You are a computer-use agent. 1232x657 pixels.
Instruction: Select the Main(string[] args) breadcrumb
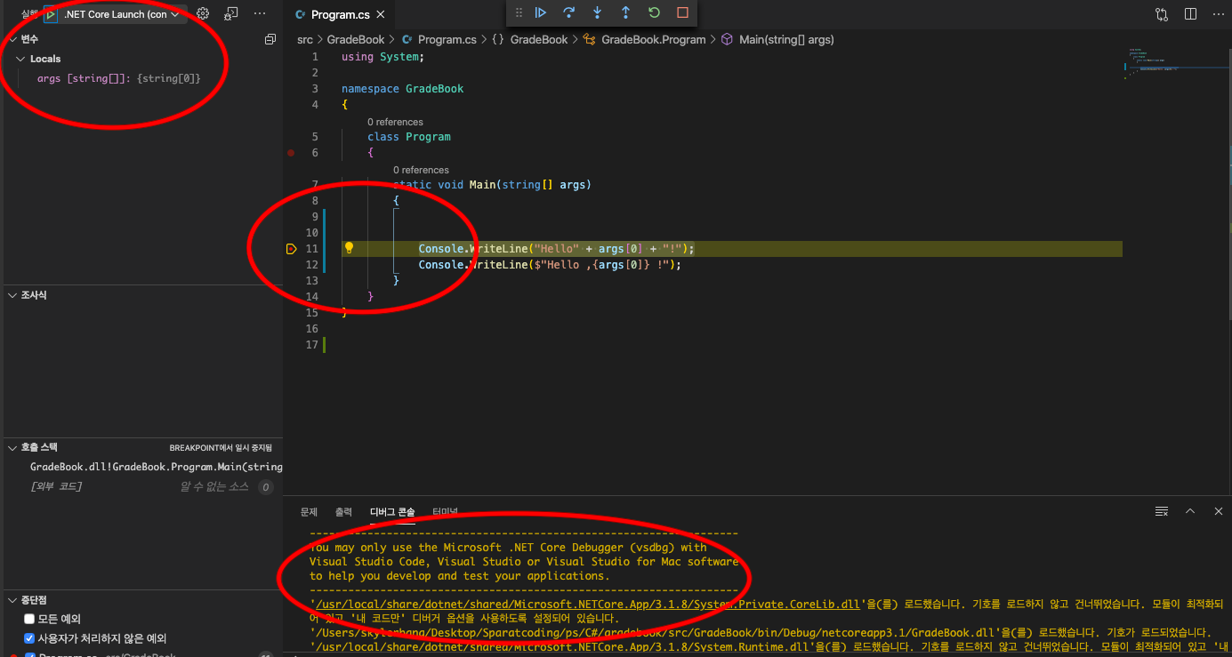(x=777, y=39)
